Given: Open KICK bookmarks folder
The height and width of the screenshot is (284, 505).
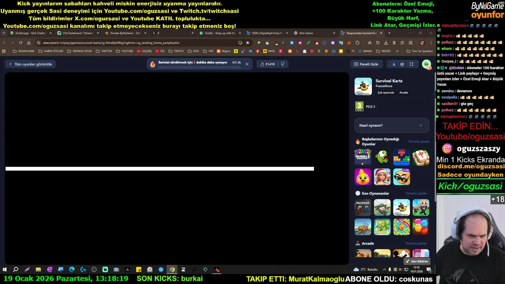Looking at the screenshot, I should 193,51.
